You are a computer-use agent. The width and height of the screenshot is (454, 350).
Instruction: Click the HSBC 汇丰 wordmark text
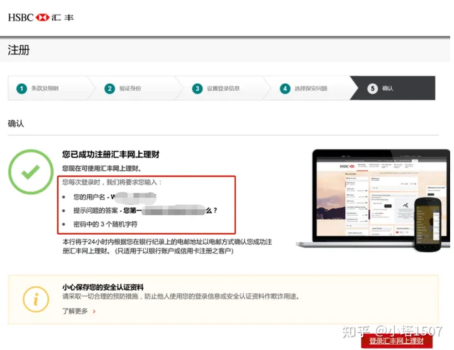point(41,18)
